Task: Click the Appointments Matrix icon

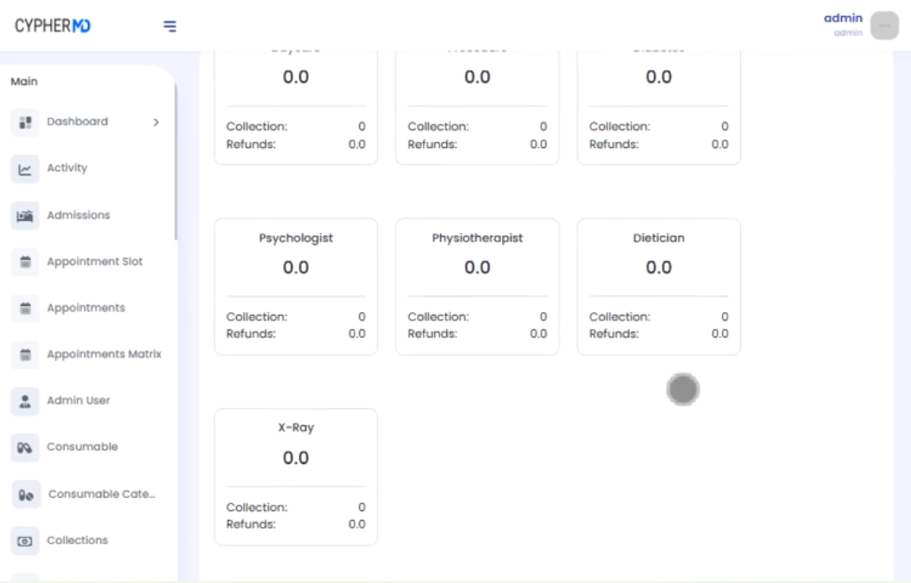Action: coord(25,355)
